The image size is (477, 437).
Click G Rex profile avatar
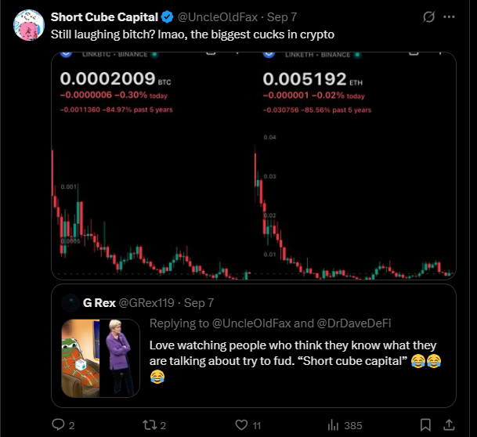tap(70, 303)
